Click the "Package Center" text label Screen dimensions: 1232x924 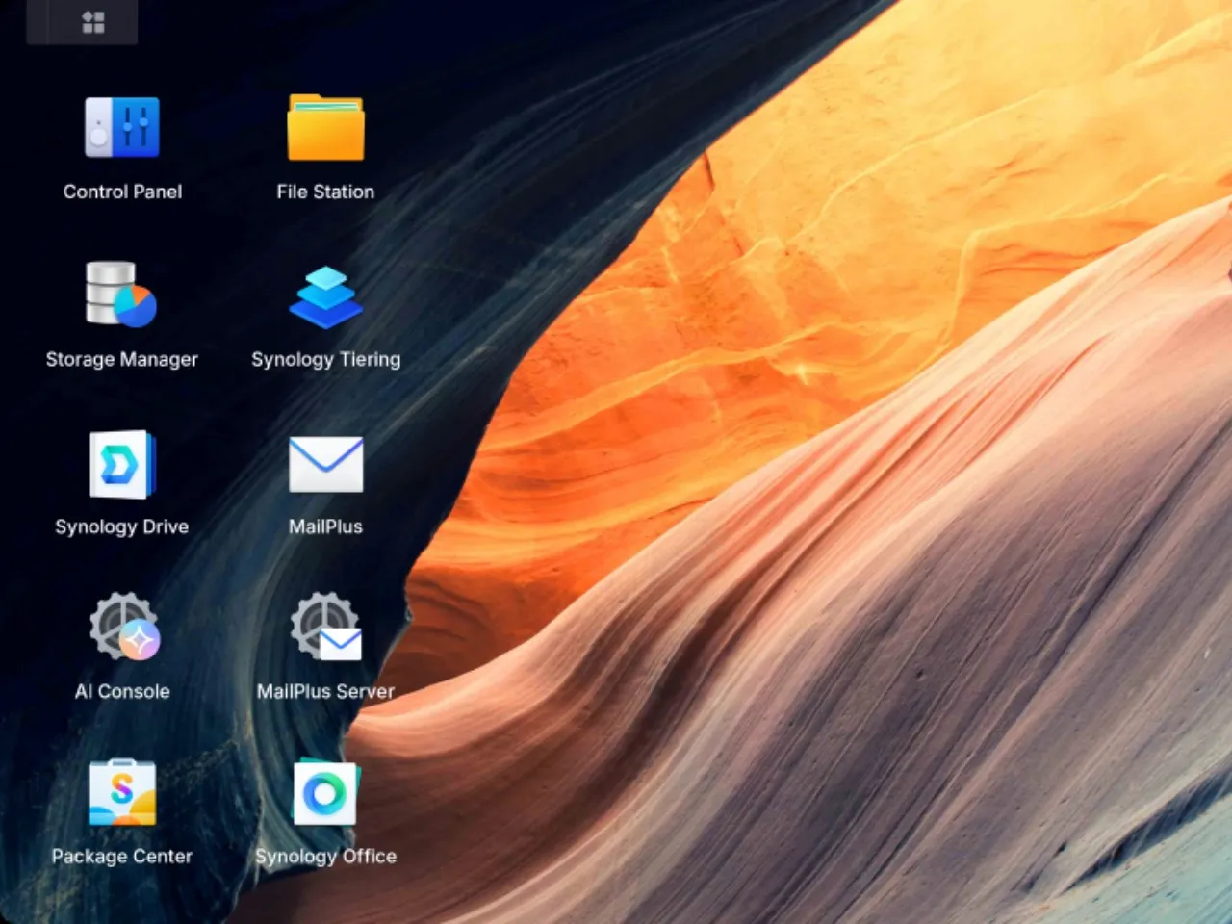point(122,856)
